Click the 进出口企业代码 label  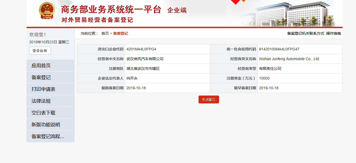click(x=111, y=49)
